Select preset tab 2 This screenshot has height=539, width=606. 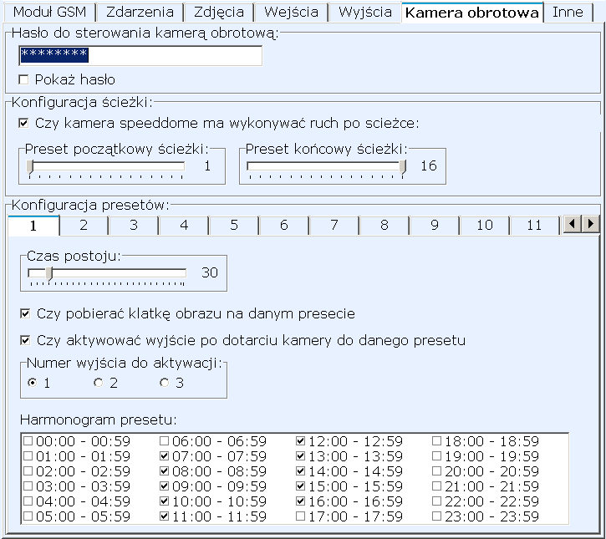(x=84, y=226)
